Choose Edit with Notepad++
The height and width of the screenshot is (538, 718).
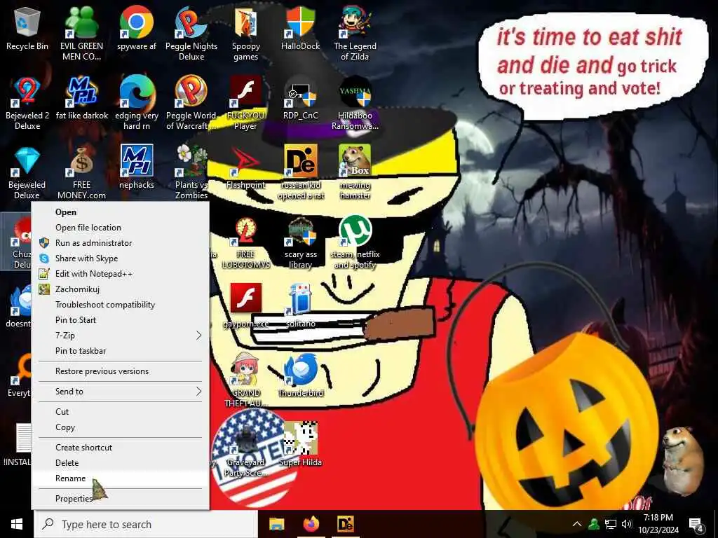pos(120,274)
